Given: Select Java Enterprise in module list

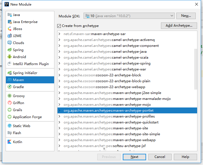Looking at the screenshot, I should tap(25, 22).
